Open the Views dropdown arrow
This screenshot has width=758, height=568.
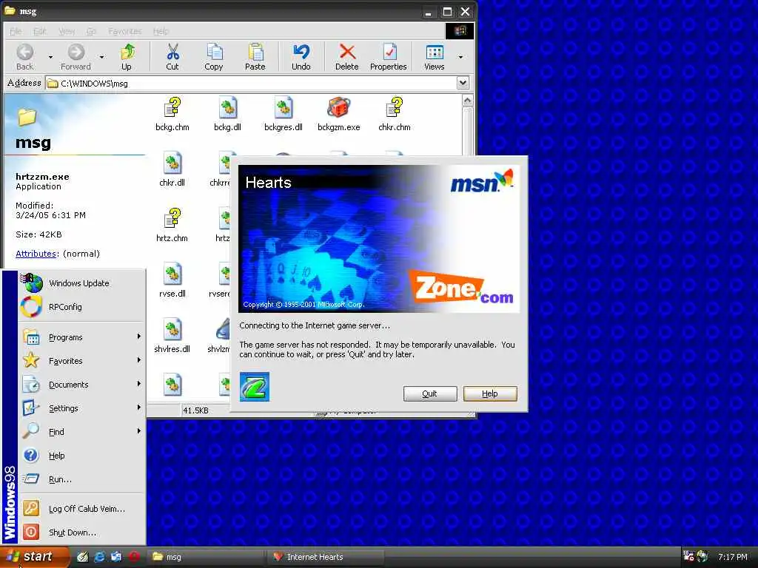[460, 57]
